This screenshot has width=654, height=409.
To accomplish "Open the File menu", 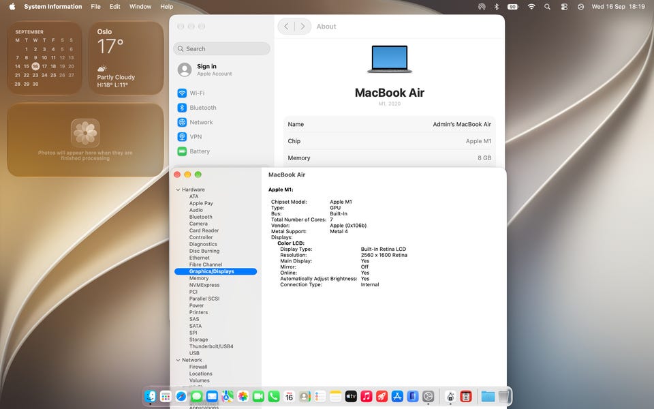I will pos(95,7).
